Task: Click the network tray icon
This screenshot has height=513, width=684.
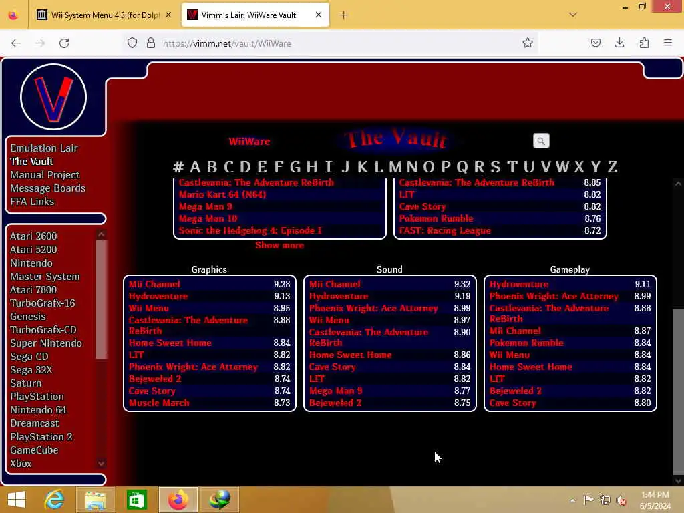Action: pos(605,500)
